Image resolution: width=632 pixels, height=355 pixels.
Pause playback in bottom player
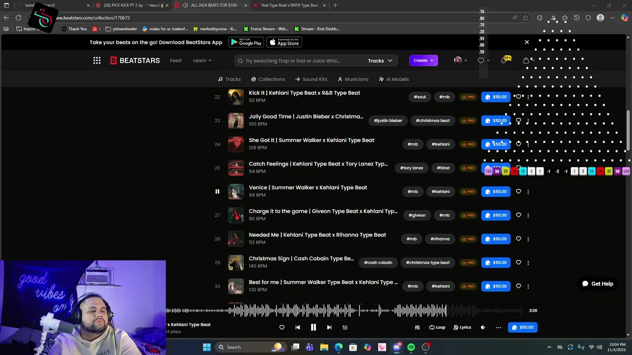pos(313,327)
